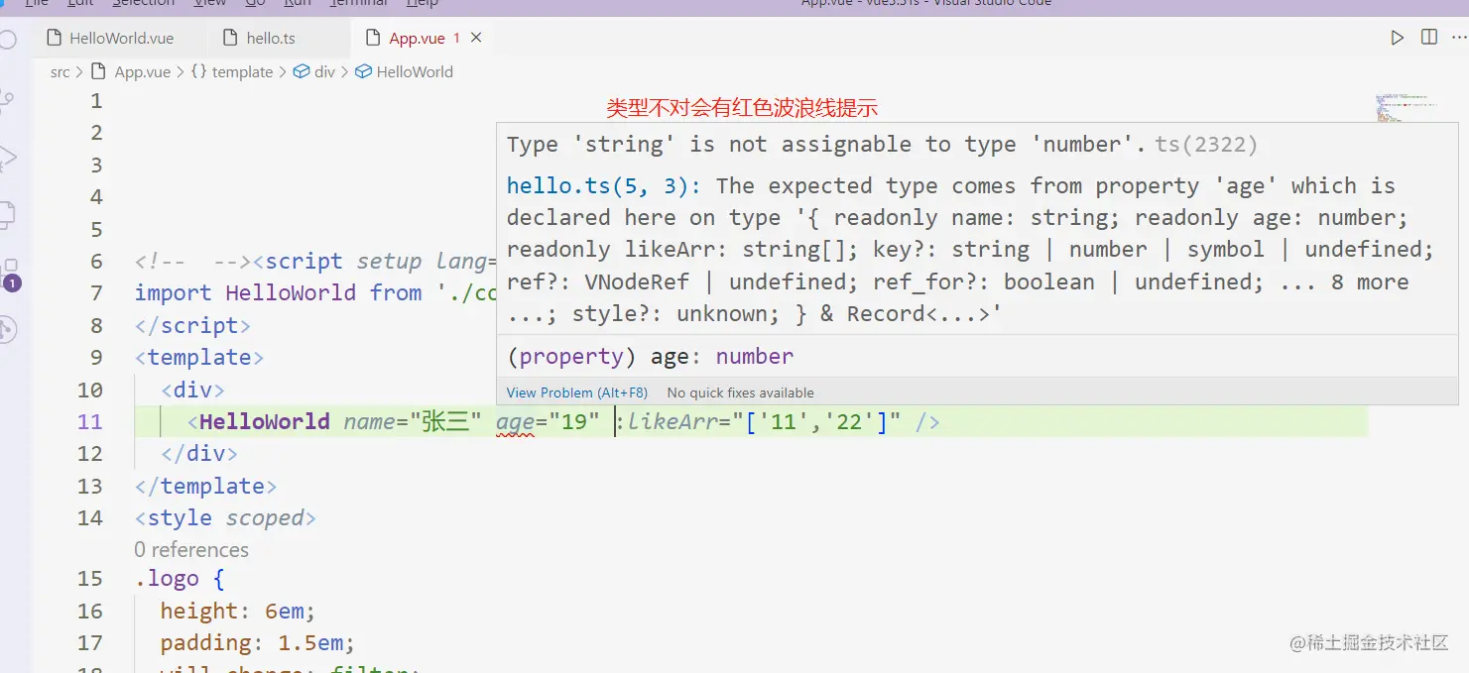
Task: Click line number 11 in the gutter
Action: click(x=90, y=422)
